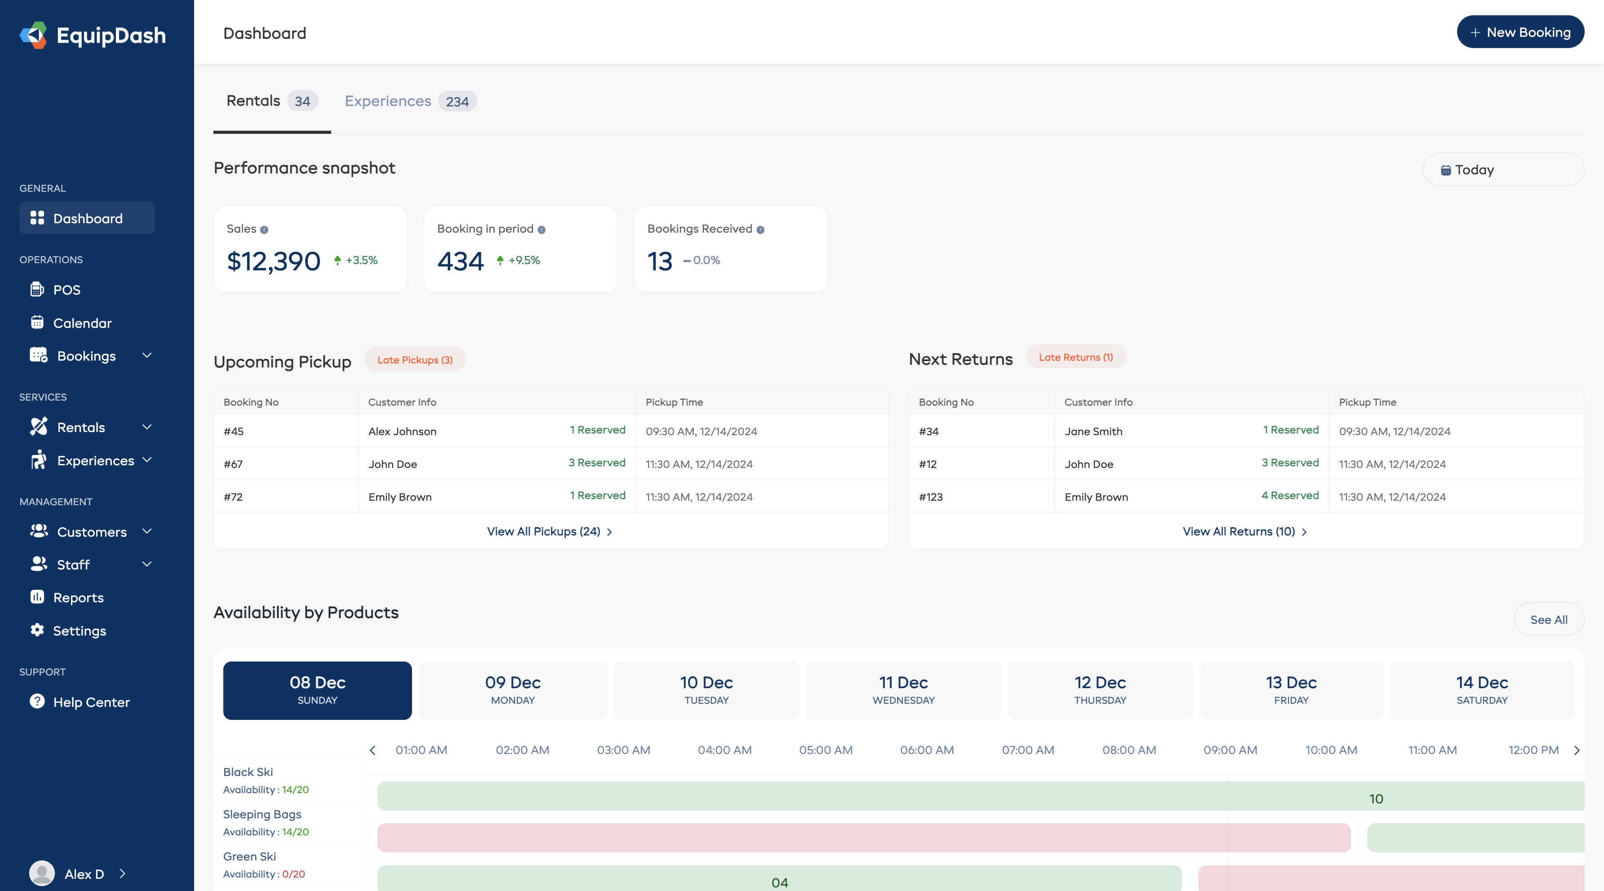Open the Today period dropdown
The height and width of the screenshot is (891, 1604).
(x=1503, y=169)
